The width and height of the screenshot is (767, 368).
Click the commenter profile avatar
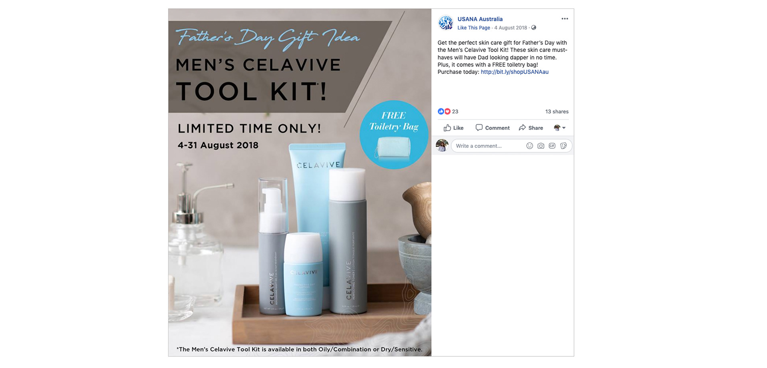pos(442,145)
